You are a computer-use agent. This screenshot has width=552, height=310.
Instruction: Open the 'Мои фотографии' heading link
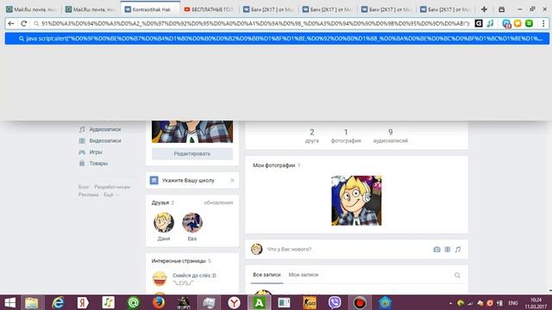(274, 165)
